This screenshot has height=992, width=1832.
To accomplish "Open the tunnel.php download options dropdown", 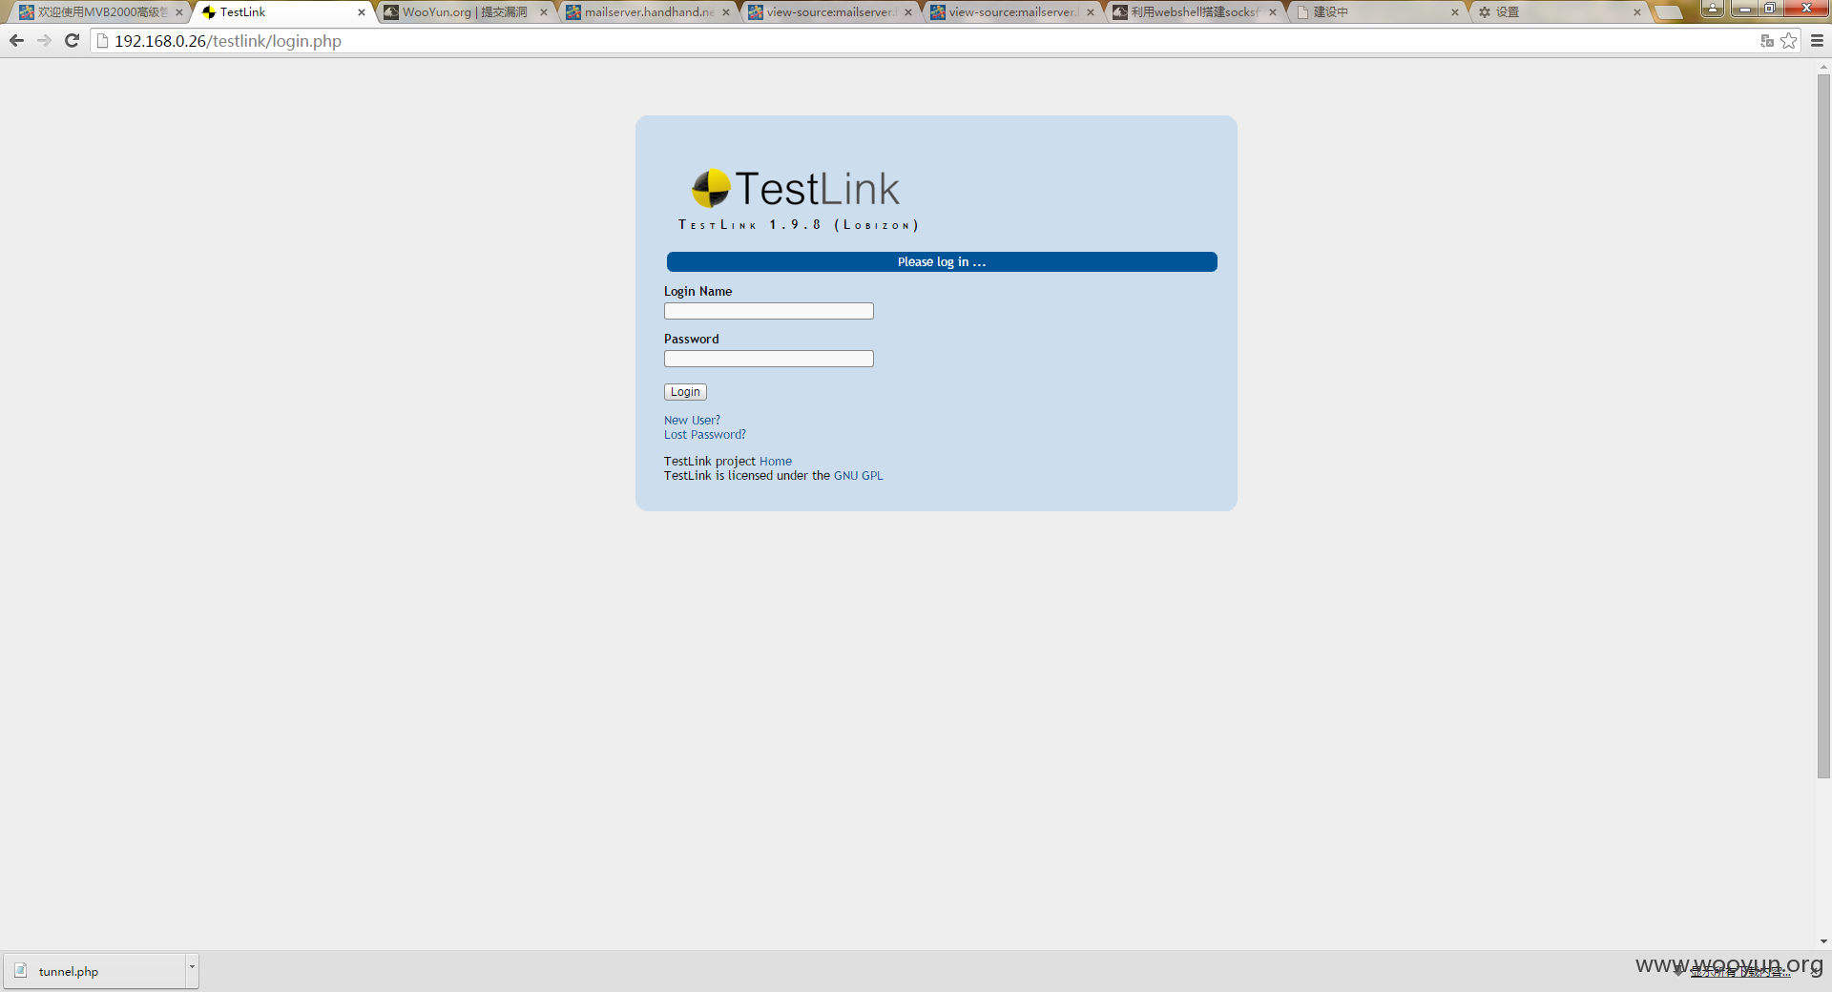I will (x=192, y=970).
